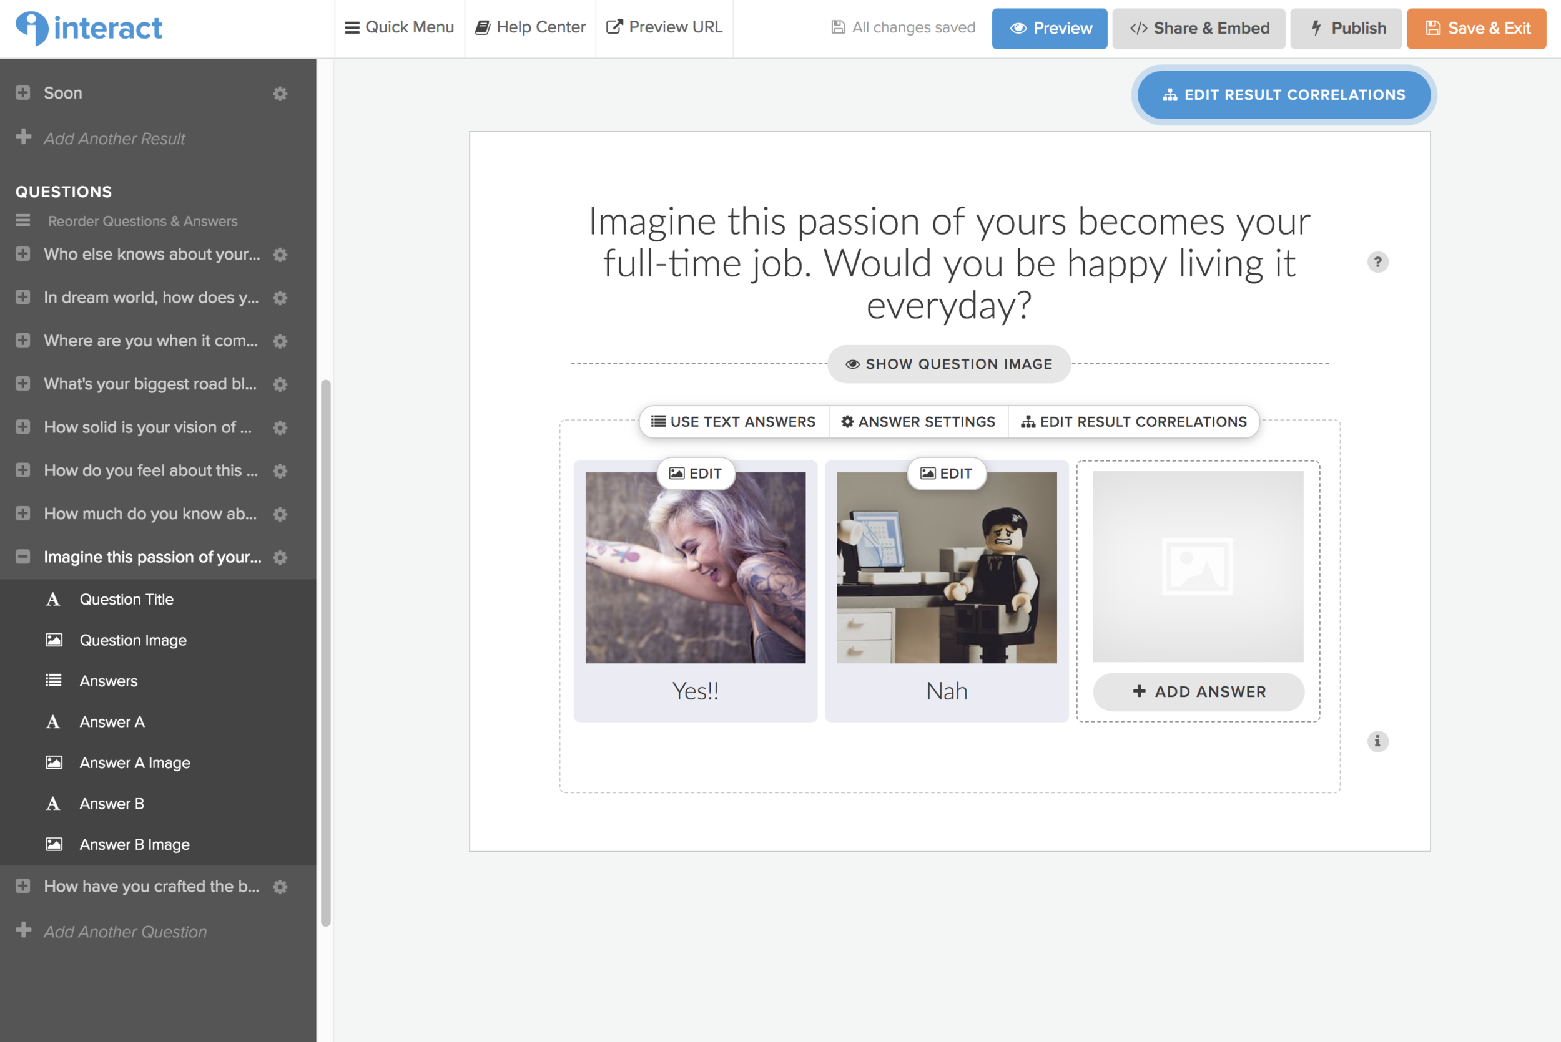The height and width of the screenshot is (1042, 1561).
Task: Open gear for Imagine this passion question
Action: (x=280, y=557)
